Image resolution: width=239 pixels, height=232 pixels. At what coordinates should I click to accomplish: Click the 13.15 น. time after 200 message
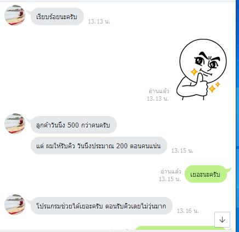tap(183, 150)
